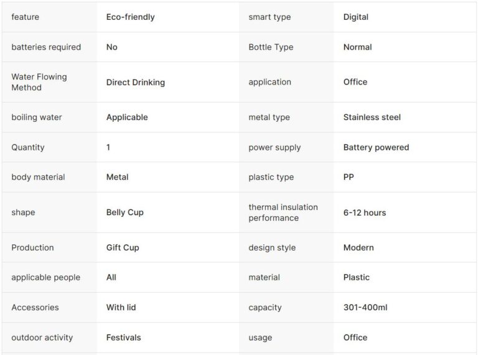
Task: Click the 'Modern' design style value
Action: click(x=358, y=247)
